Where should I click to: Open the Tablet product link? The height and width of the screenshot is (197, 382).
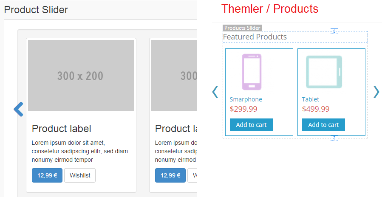click(311, 99)
